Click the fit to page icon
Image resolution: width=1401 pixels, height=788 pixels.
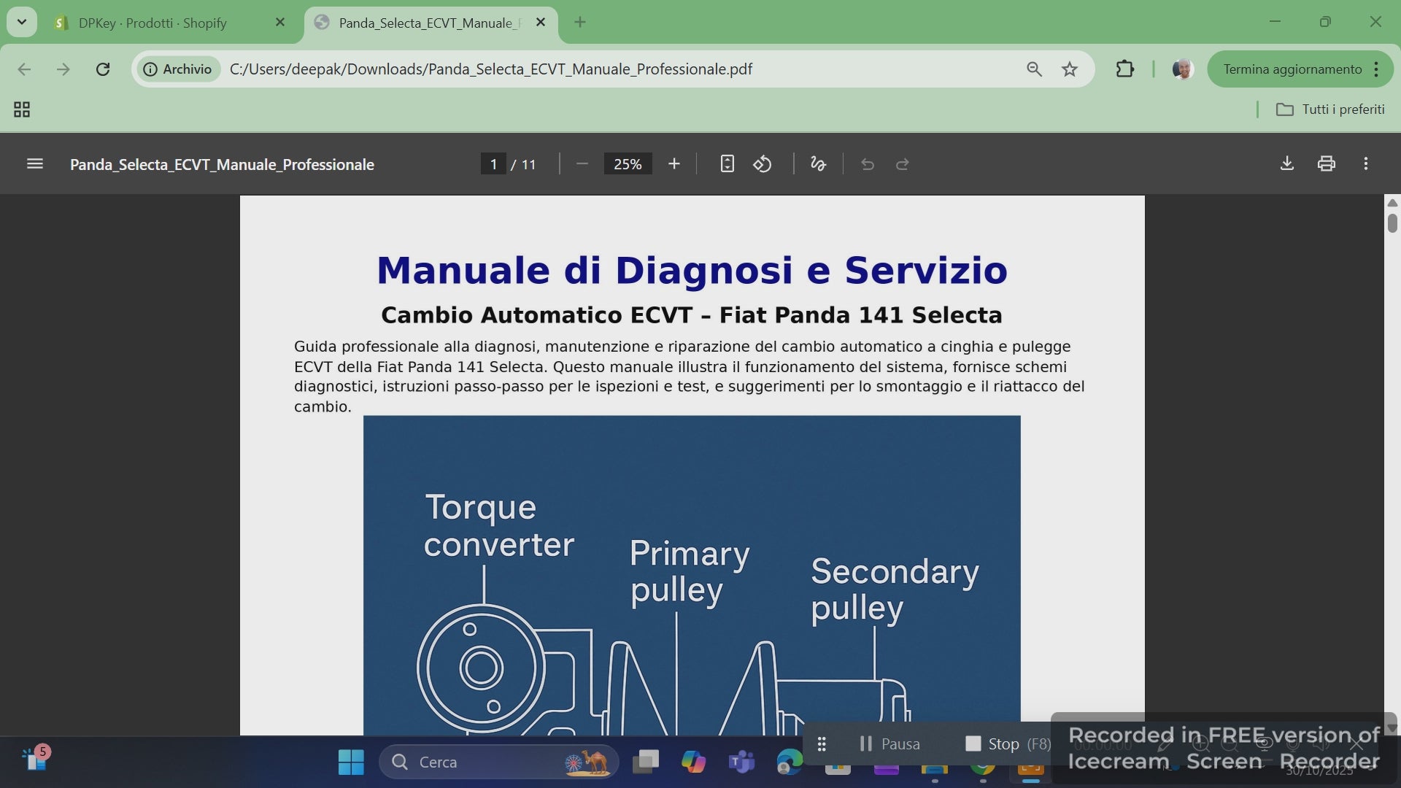coord(727,164)
